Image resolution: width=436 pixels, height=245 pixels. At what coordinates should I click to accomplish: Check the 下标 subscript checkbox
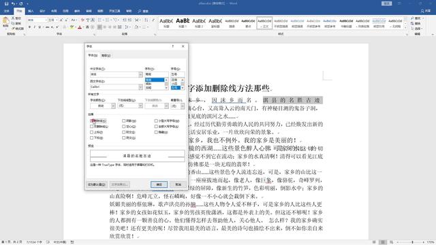[92, 137]
